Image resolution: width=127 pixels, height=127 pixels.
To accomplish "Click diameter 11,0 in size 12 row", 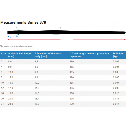I will coord(37,88).
